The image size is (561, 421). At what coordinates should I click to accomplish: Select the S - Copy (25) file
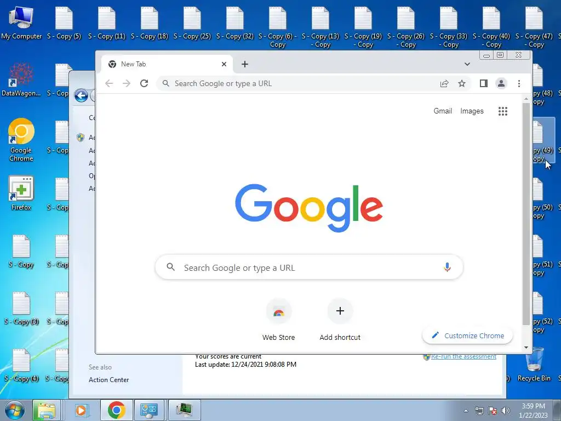pyautogui.click(x=192, y=22)
